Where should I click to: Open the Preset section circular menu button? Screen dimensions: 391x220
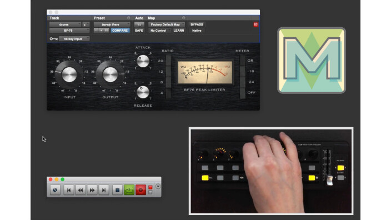pos(129,18)
